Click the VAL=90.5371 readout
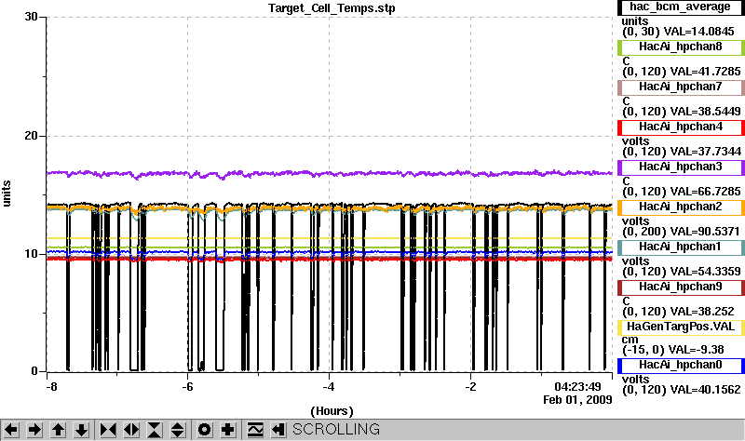The image size is (745, 441). coord(705,232)
